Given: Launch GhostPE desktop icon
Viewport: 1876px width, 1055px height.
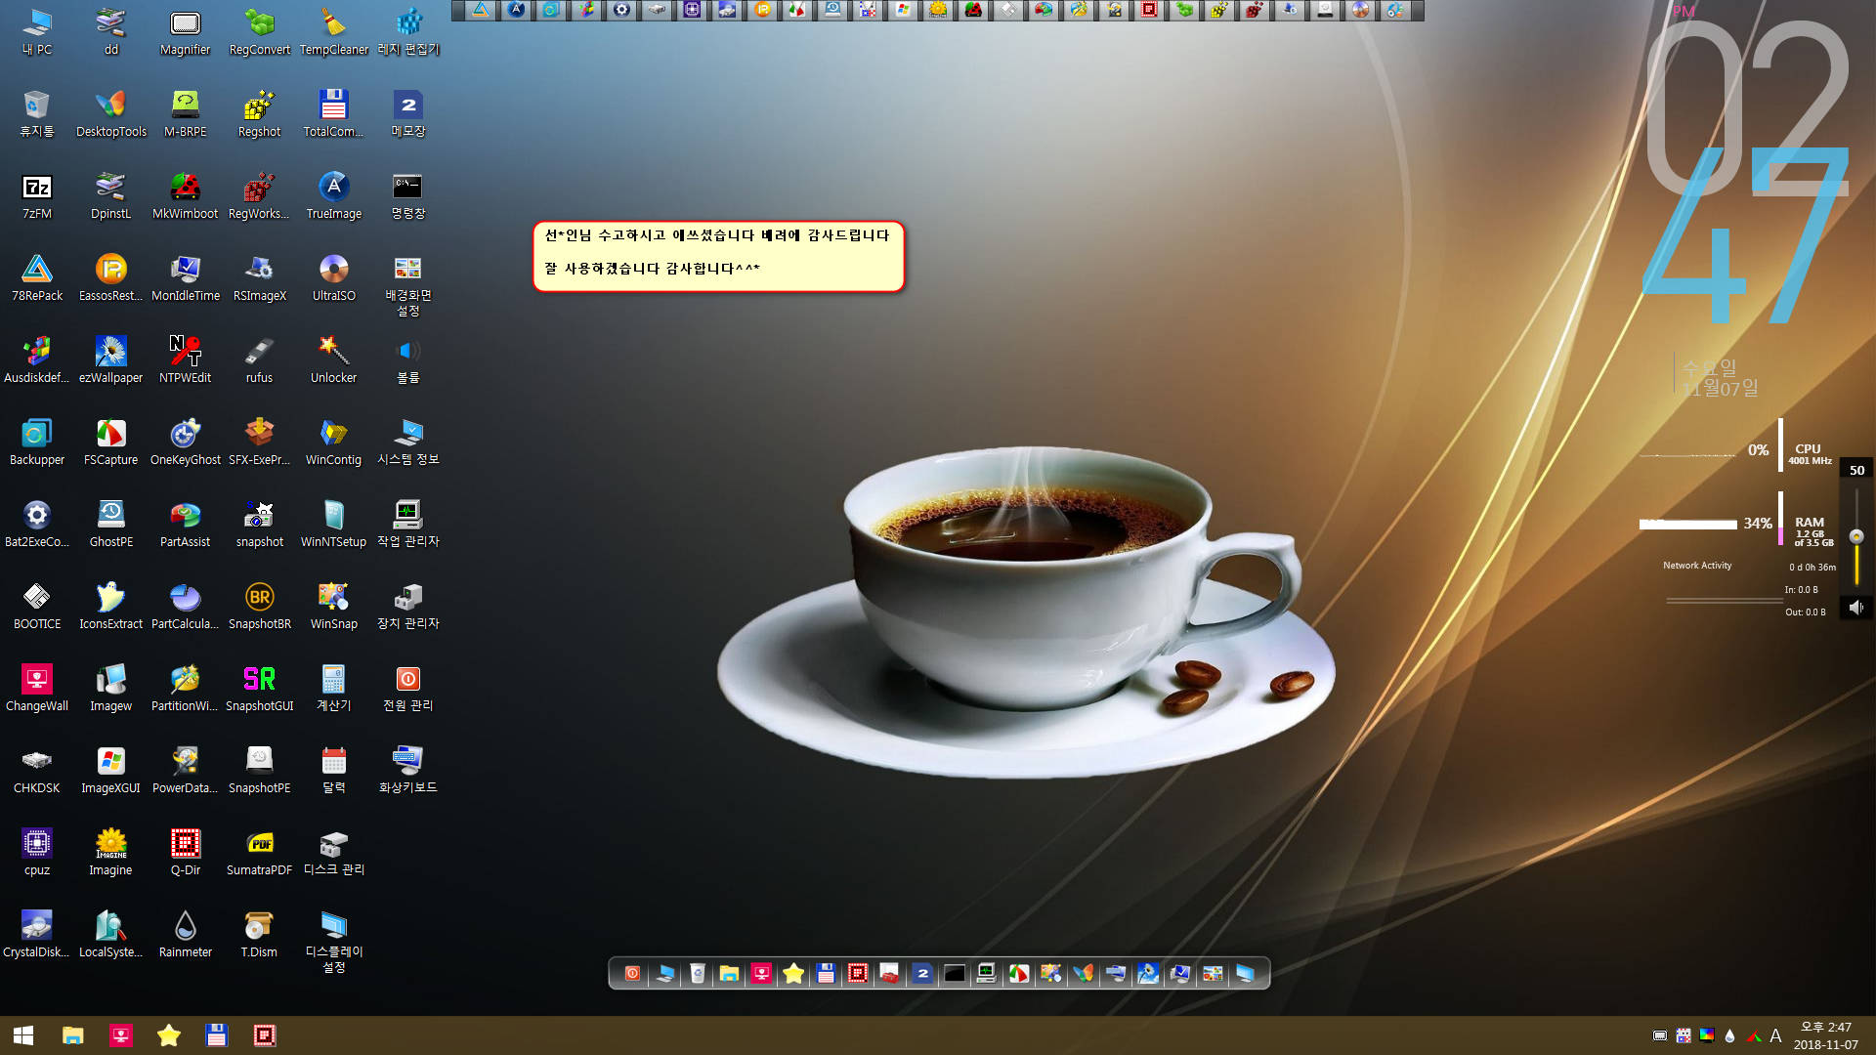Looking at the screenshot, I should point(111,523).
